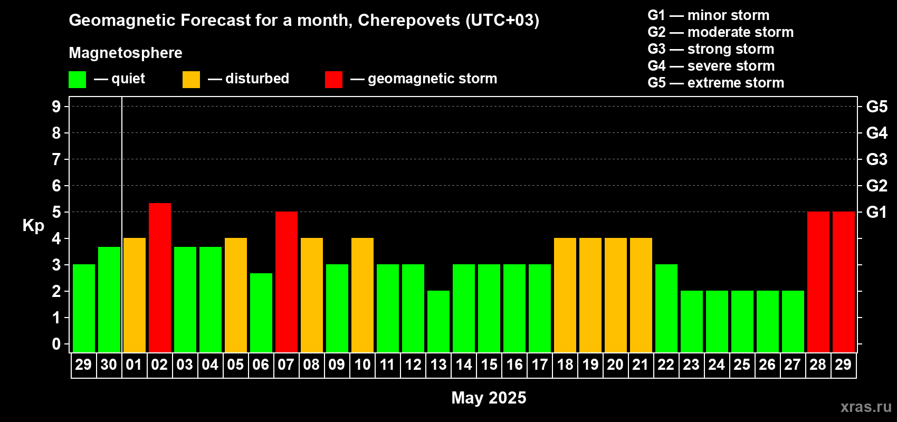The height and width of the screenshot is (422, 897).
Task: Click the Kp axis label
Action: pyautogui.click(x=33, y=226)
